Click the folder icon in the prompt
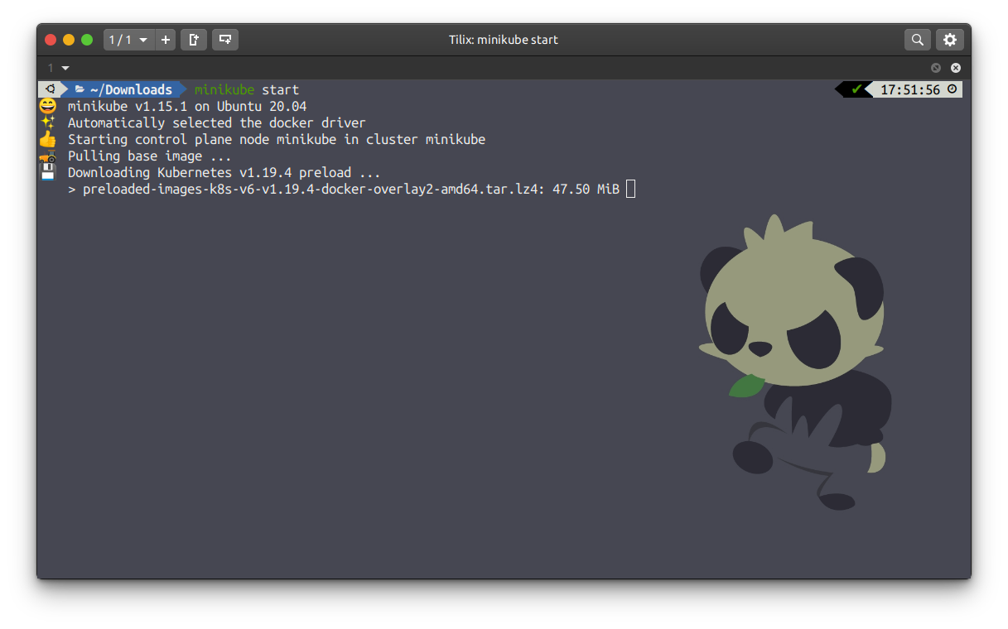The height and width of the screenshot is (629, 1008). pos(80,89)
